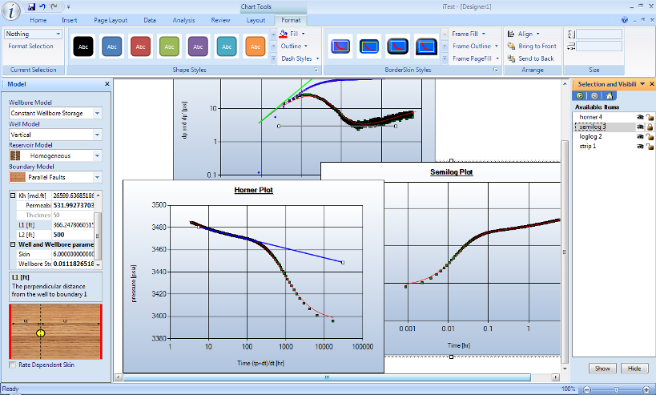The width and height of the screenshot is (656, 395).
Task: Collapse the Kh [md.ft] property group
Action: click(13, 195)
